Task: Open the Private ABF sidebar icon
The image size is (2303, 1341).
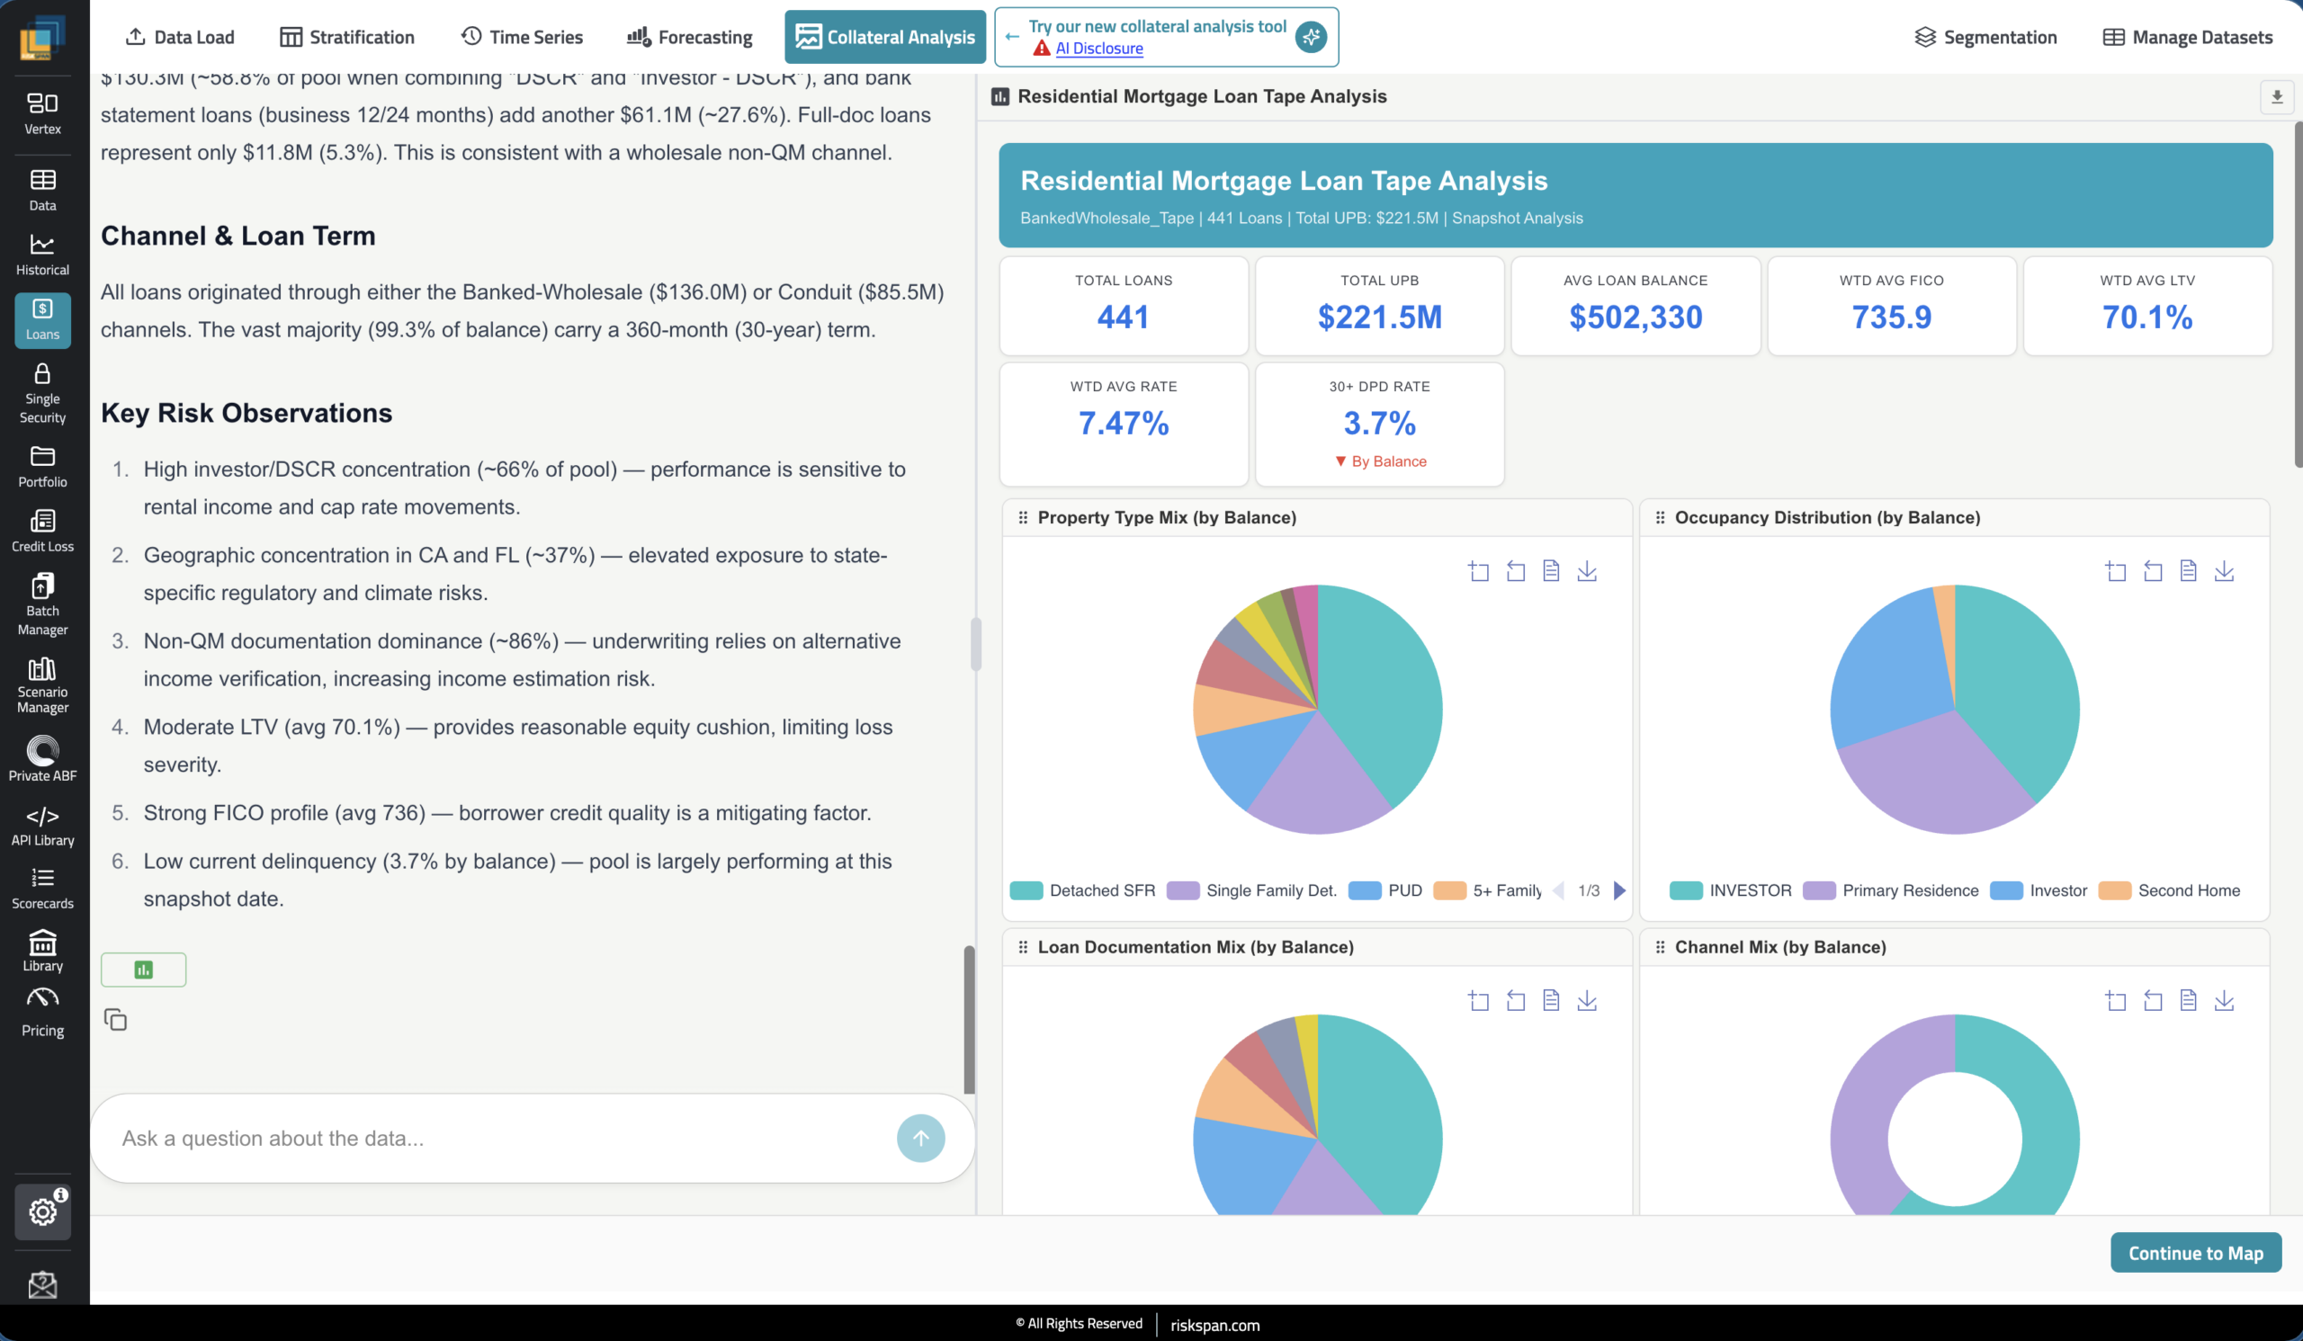Action: click(42, 759)
